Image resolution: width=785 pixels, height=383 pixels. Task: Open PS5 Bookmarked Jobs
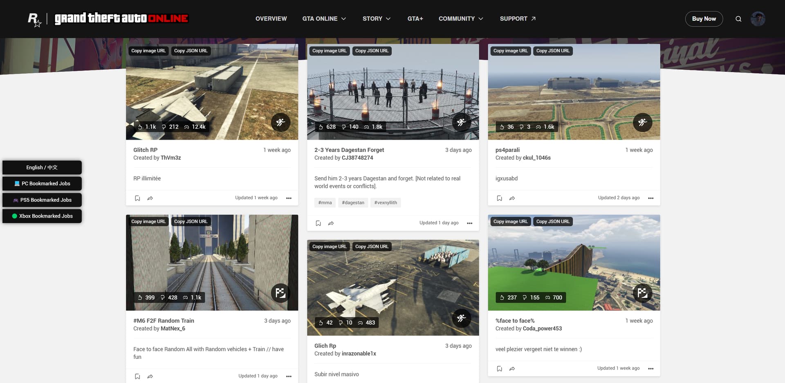(x=42, y=200)
